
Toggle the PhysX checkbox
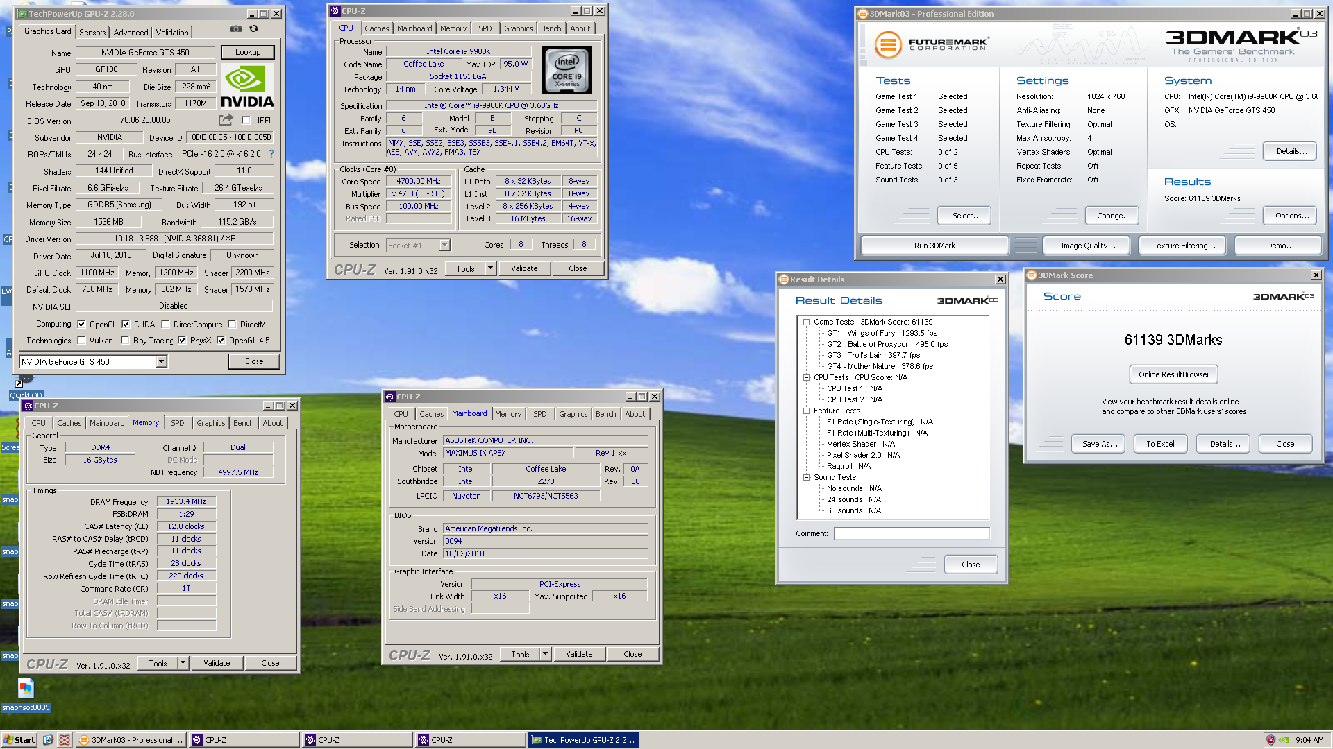pos(182,340)
